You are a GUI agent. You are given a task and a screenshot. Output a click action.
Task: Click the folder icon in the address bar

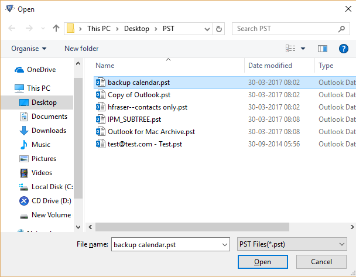point(71,29)
